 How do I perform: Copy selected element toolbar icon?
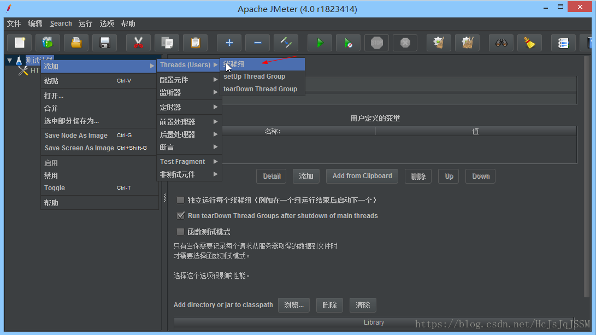pos(167,43)
